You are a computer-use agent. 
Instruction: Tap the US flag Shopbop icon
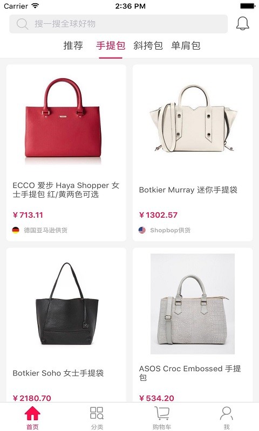[142, 230]
